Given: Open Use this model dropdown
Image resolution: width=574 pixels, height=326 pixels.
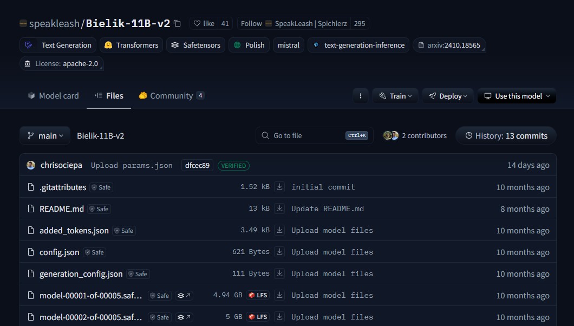Looking at the screenshot, I should click(x=517, y=96).
